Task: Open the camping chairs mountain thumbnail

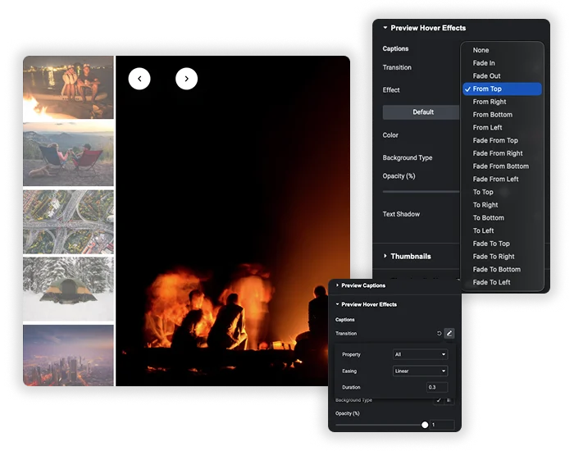Action: point(68,154)
